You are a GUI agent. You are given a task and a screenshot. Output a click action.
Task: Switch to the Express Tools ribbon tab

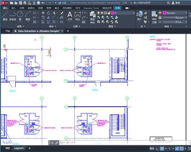(91, 8)
